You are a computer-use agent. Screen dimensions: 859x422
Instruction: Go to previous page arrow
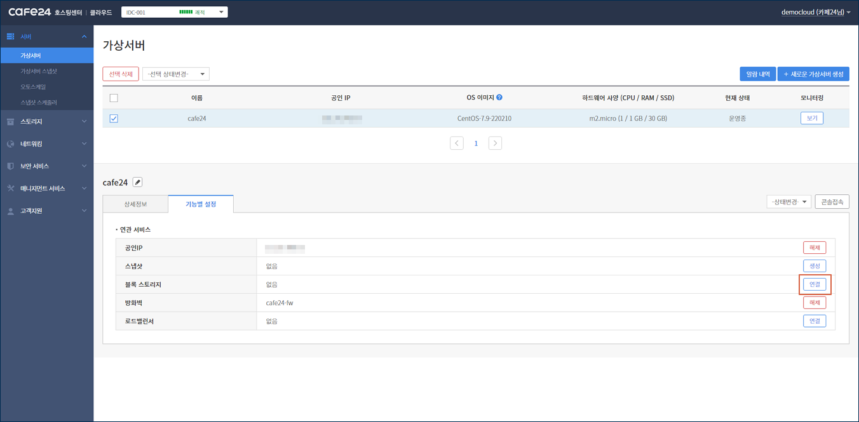457,143
